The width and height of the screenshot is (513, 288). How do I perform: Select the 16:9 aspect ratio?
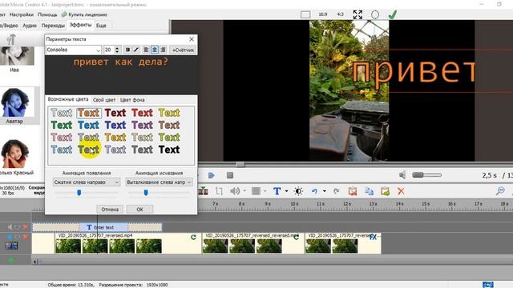323,14
